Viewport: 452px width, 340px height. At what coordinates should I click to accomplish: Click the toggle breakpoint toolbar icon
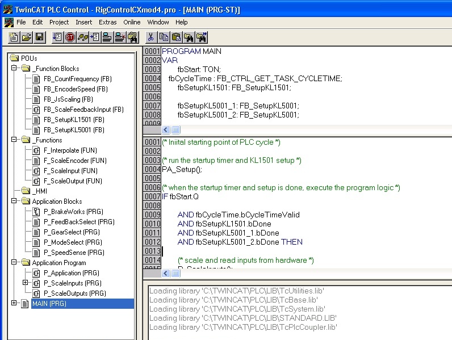coord(95,37)
